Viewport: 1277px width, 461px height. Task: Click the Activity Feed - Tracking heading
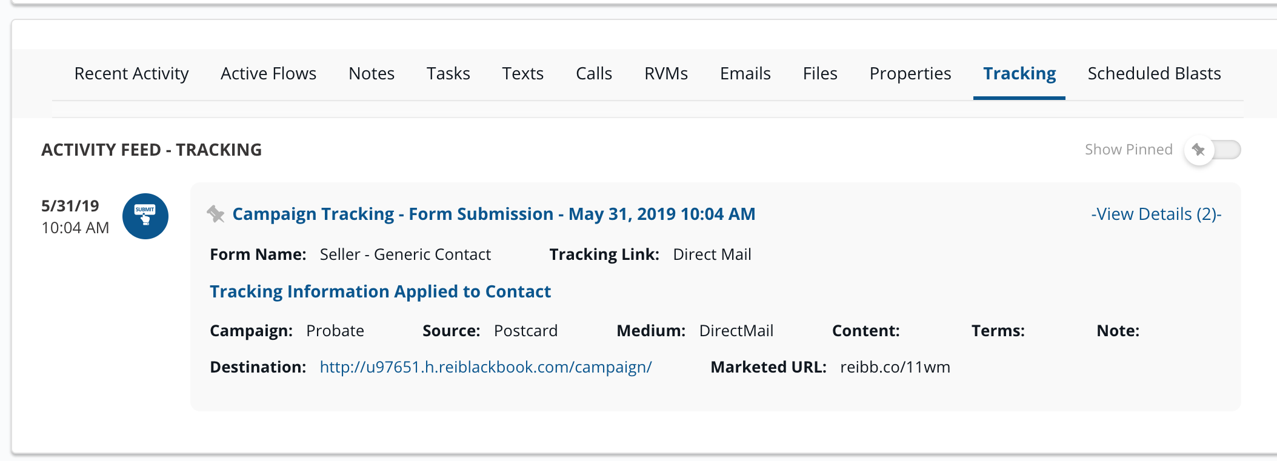click(152, 150)
